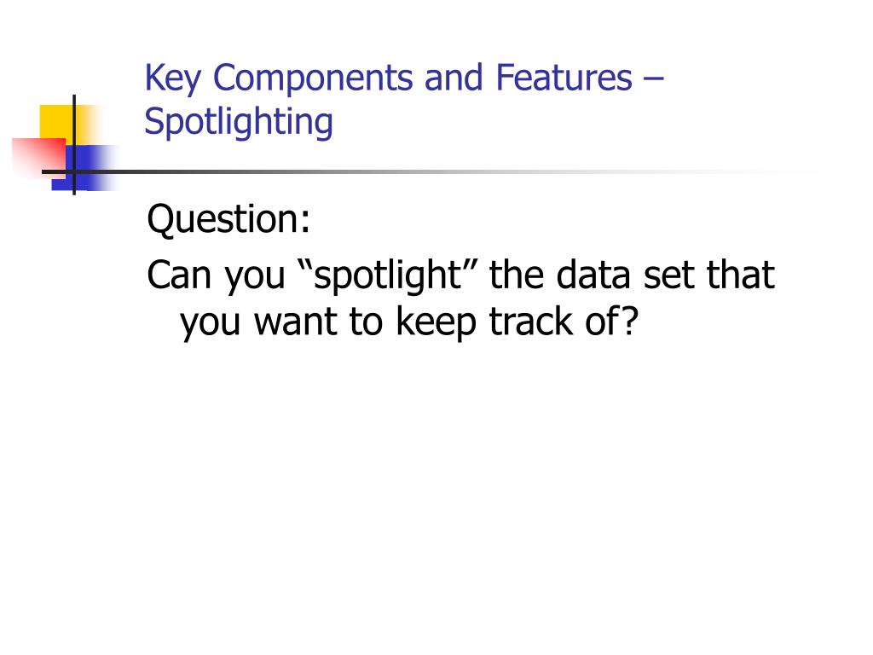Viewport: 873px width, 655px height.
Task: Click the word "keep" in the body
Action: pyautogui.click(x=436, y=323)
